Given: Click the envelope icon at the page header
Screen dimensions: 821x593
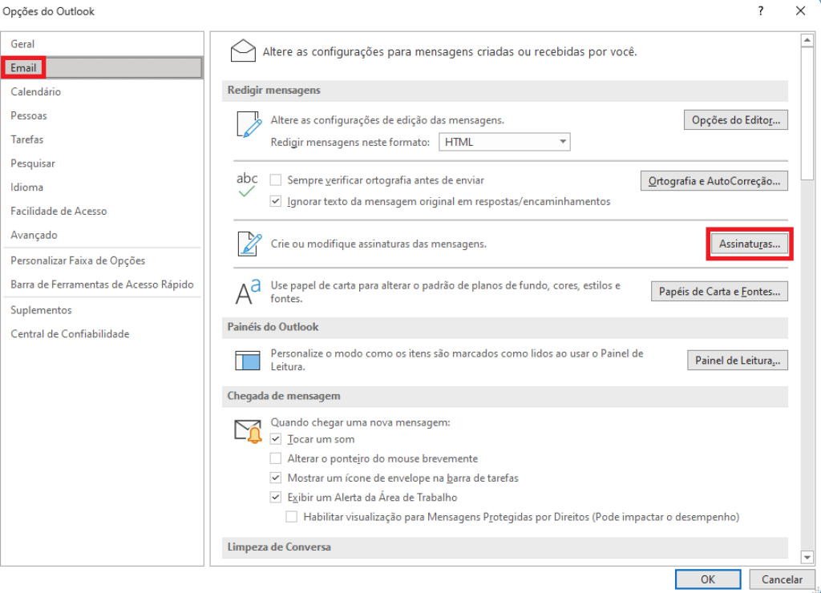Looking at the screenshot, I should click(243, 51).
